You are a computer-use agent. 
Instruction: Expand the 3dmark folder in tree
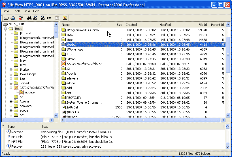[11, 83]
